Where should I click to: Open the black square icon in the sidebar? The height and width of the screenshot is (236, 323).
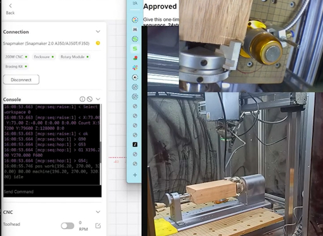coord(135,144)
